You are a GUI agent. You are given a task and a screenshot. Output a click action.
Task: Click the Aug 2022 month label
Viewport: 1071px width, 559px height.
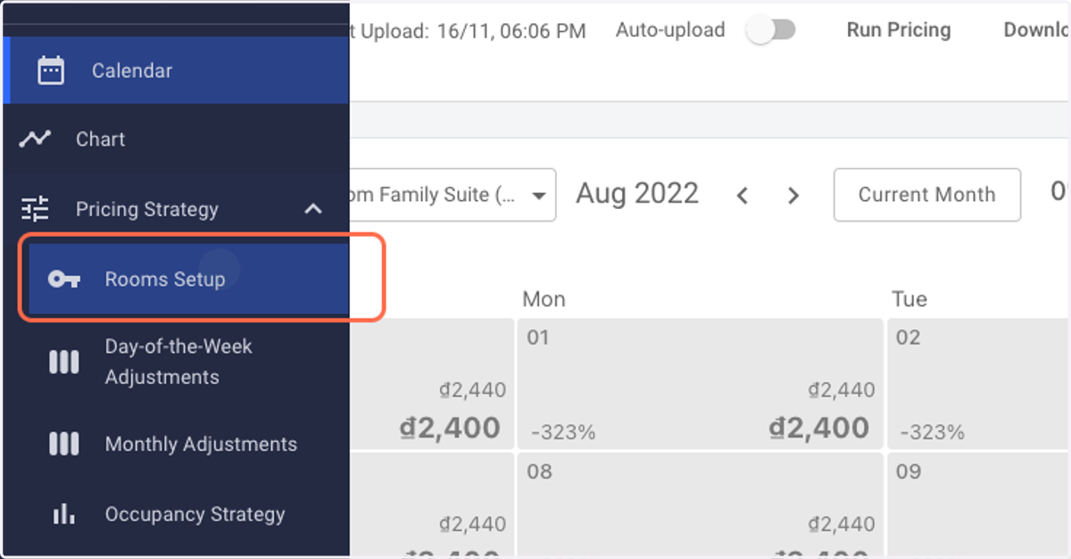637,194
